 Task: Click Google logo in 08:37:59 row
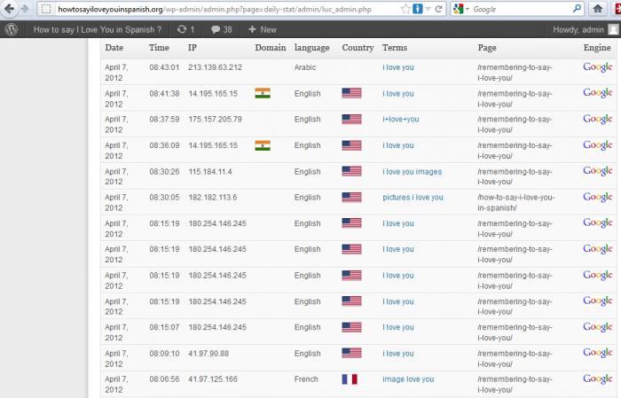coord(598,119)
